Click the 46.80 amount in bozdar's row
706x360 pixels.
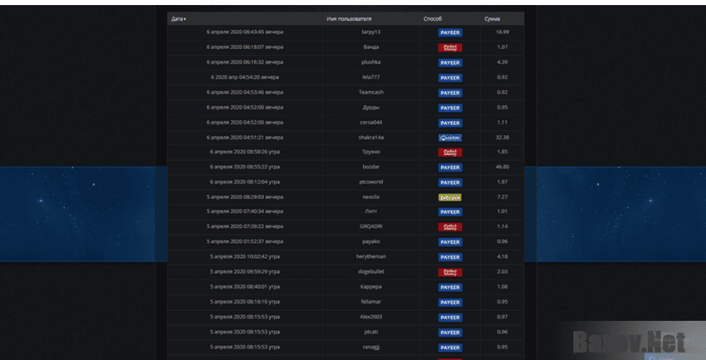pyautogui.click(x=502, y=167)
